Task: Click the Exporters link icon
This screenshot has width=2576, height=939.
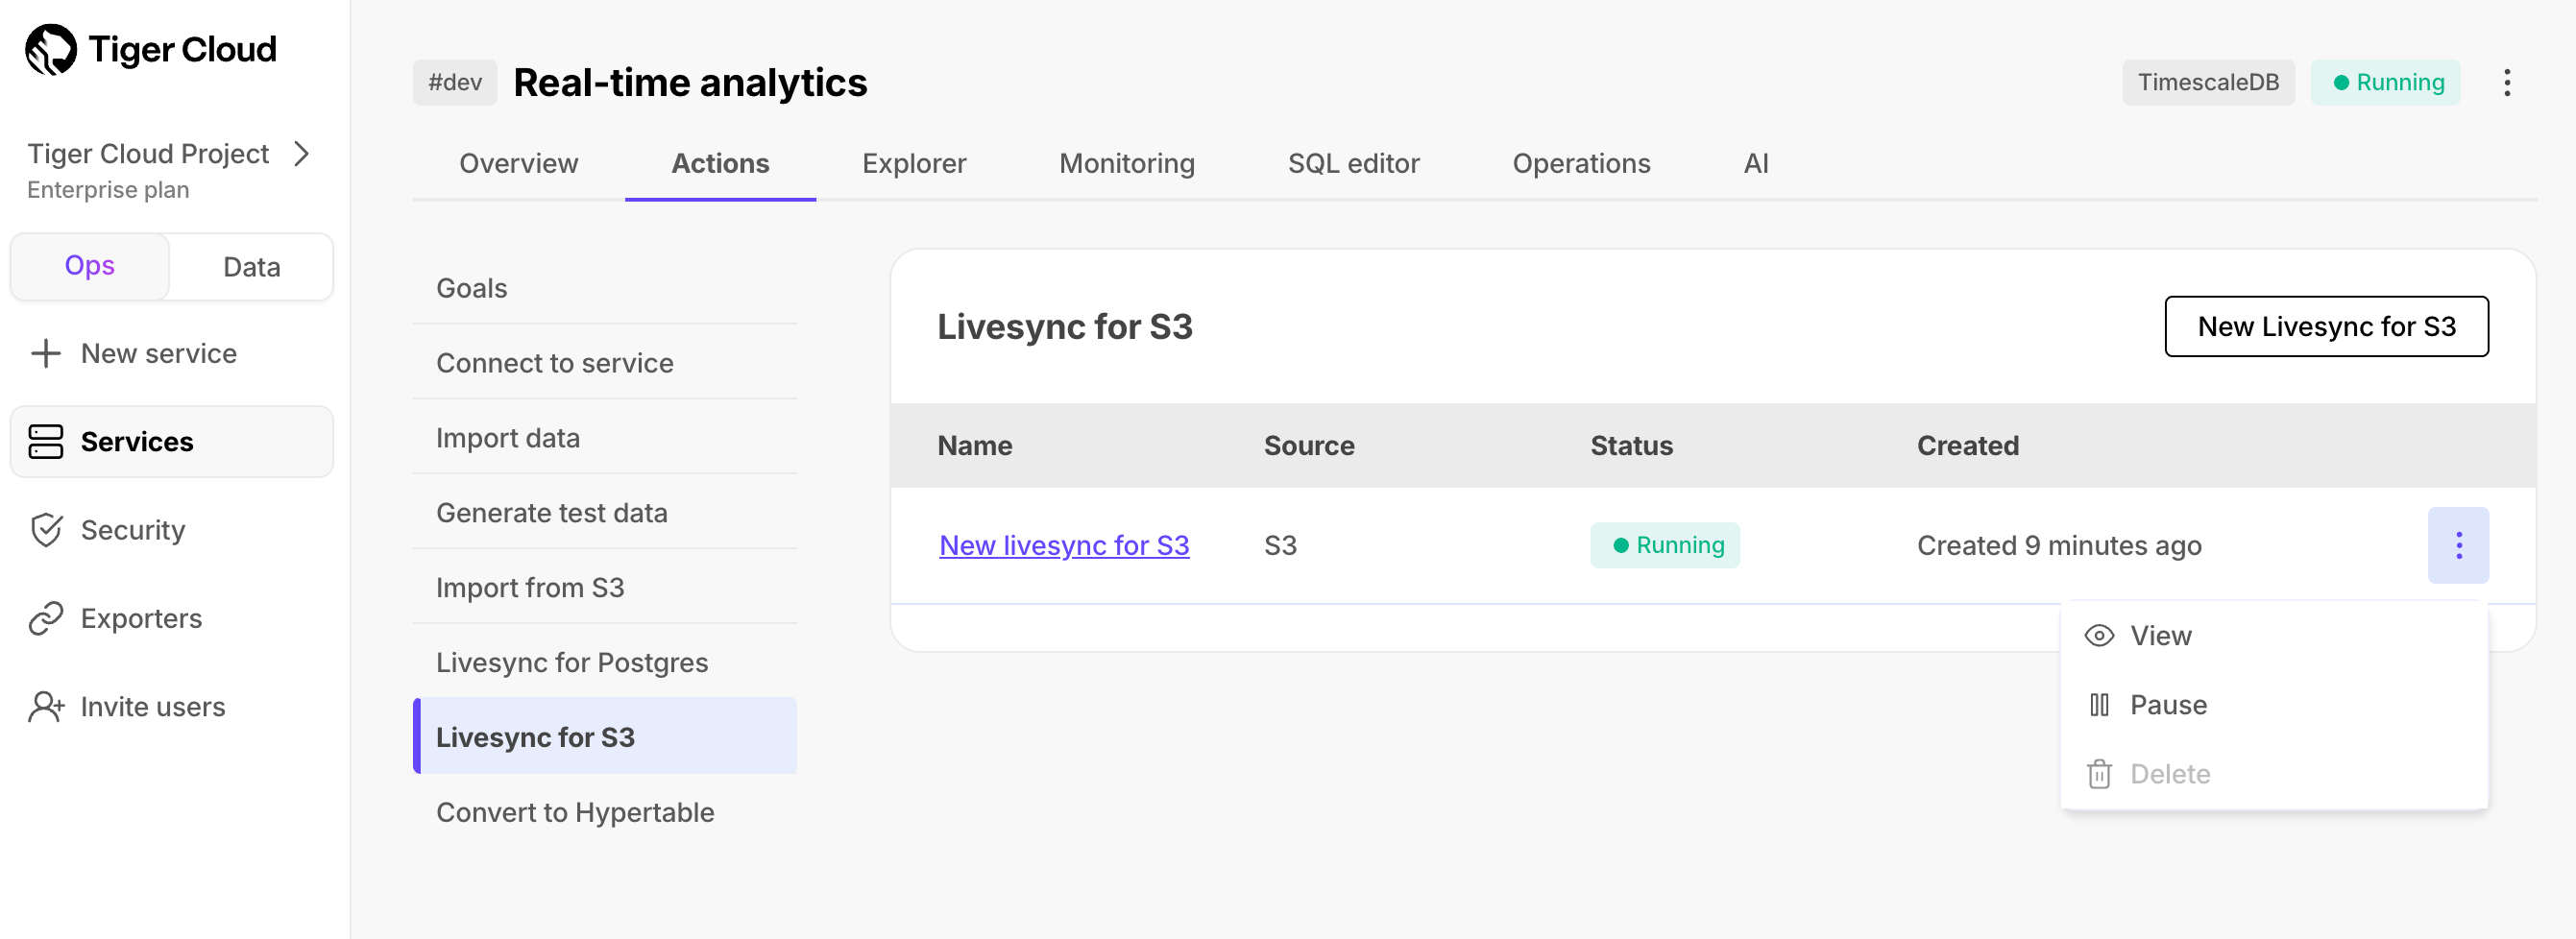Action: (x=46, y=618)
